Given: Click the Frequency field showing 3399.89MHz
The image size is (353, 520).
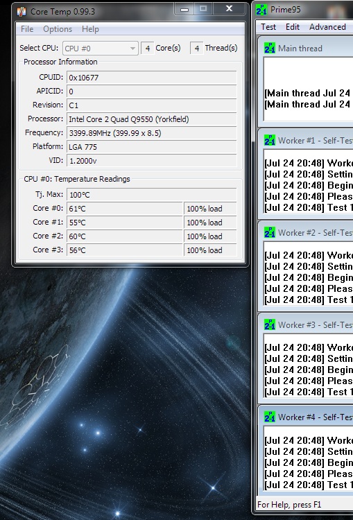Looking at the screenshot, I should (152, 133).
